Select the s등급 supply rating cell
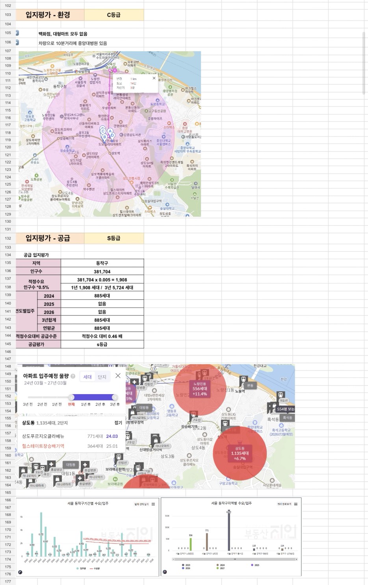 (102, 344)
